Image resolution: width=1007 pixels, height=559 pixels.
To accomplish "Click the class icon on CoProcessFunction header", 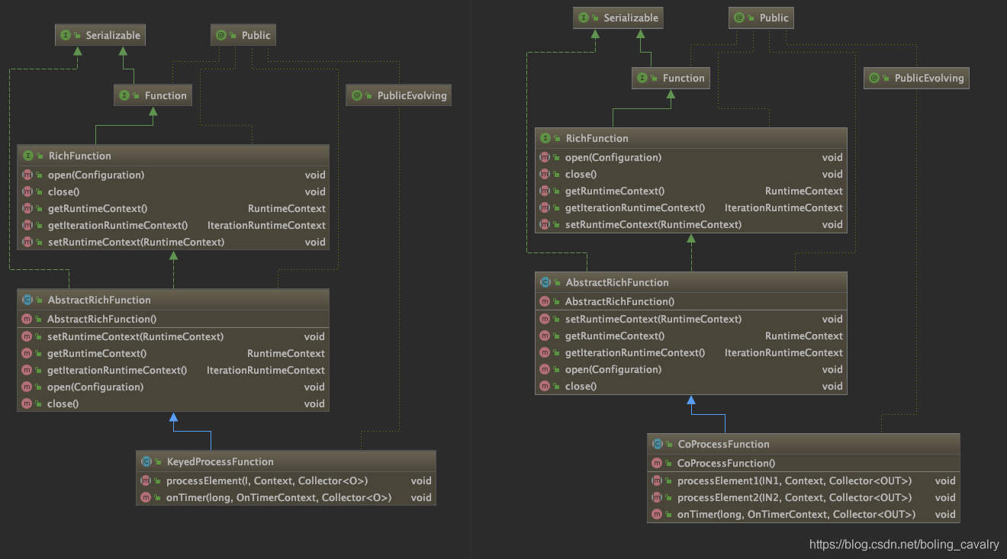I will [x=657, y=444].
